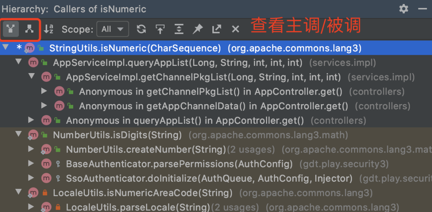Viewport: 432px width, 212px height.
Task: Select BaseAuthenticator.parsePermissions(AuthConfig) row
Action: point(179,164)
